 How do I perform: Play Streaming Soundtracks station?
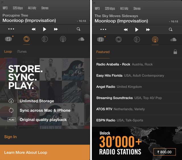pos(137,98)
